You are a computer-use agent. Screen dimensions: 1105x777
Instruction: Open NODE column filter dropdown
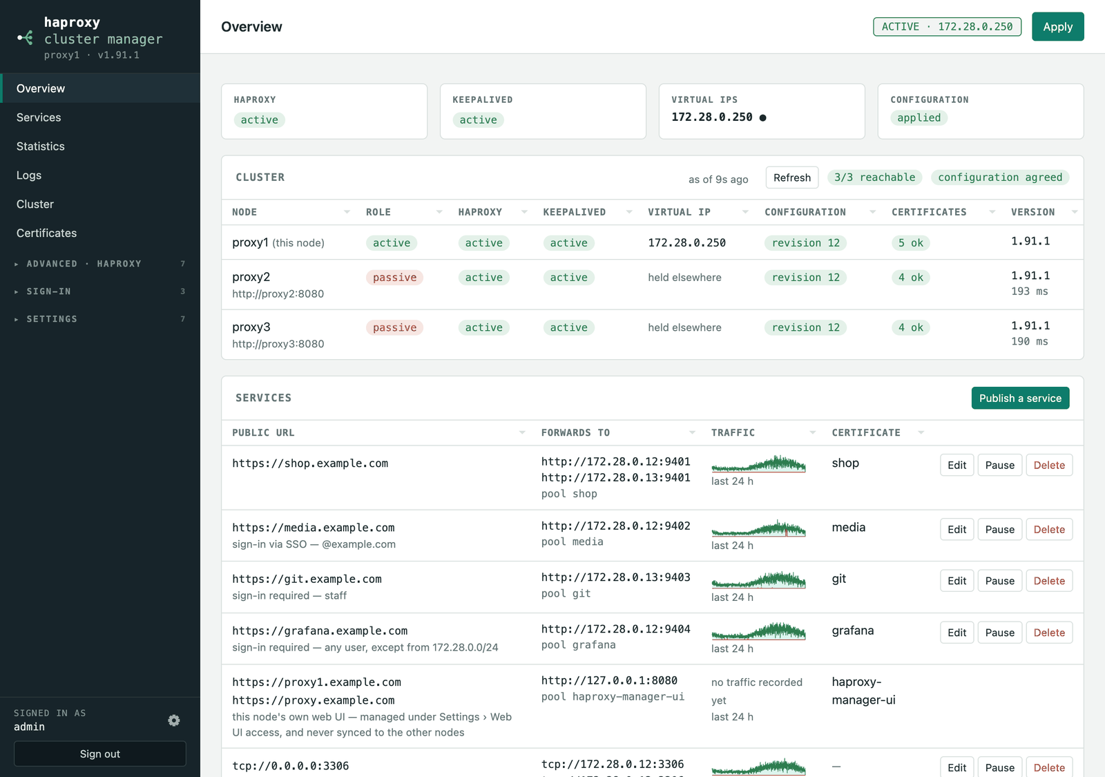(x=347, y=212)
